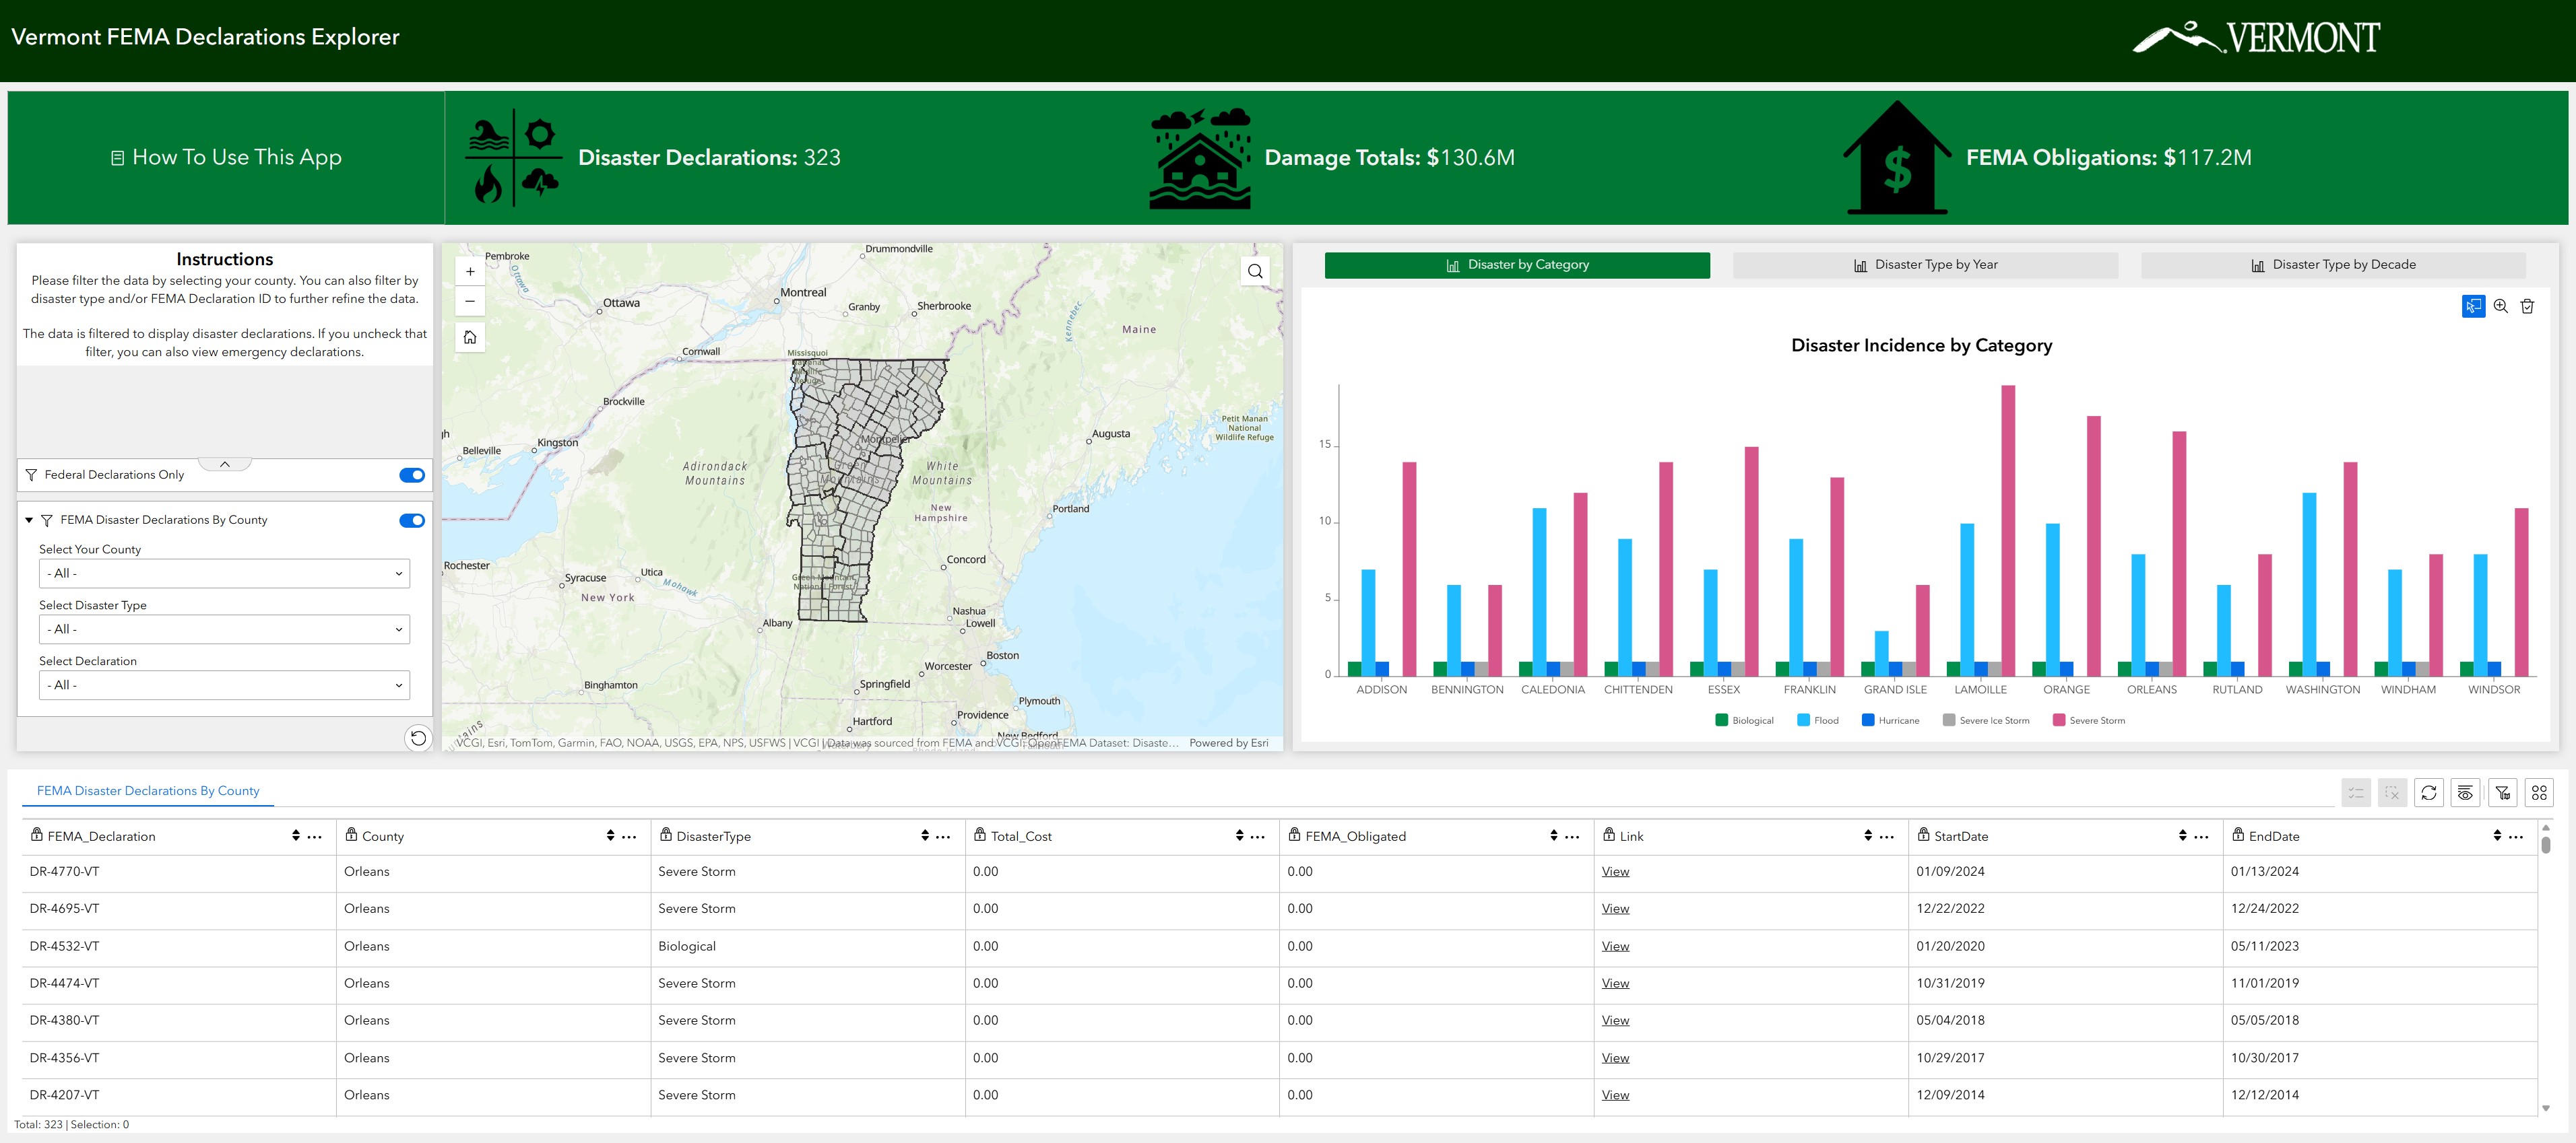Open Link column options menu
Screen dimensions: 2576x1143
click(1887, 836)
